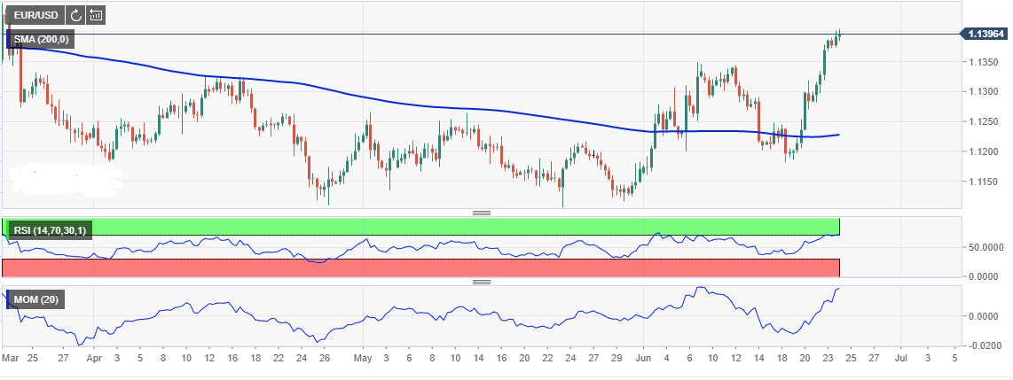Click the 'Jul' label on date axis
Screen dimensions: 1013x380
point(901,359)
